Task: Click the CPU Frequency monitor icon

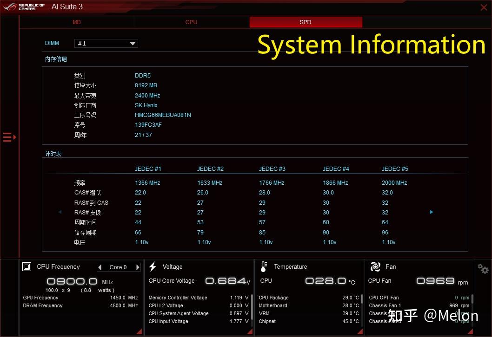Action: tap(27, 266)
